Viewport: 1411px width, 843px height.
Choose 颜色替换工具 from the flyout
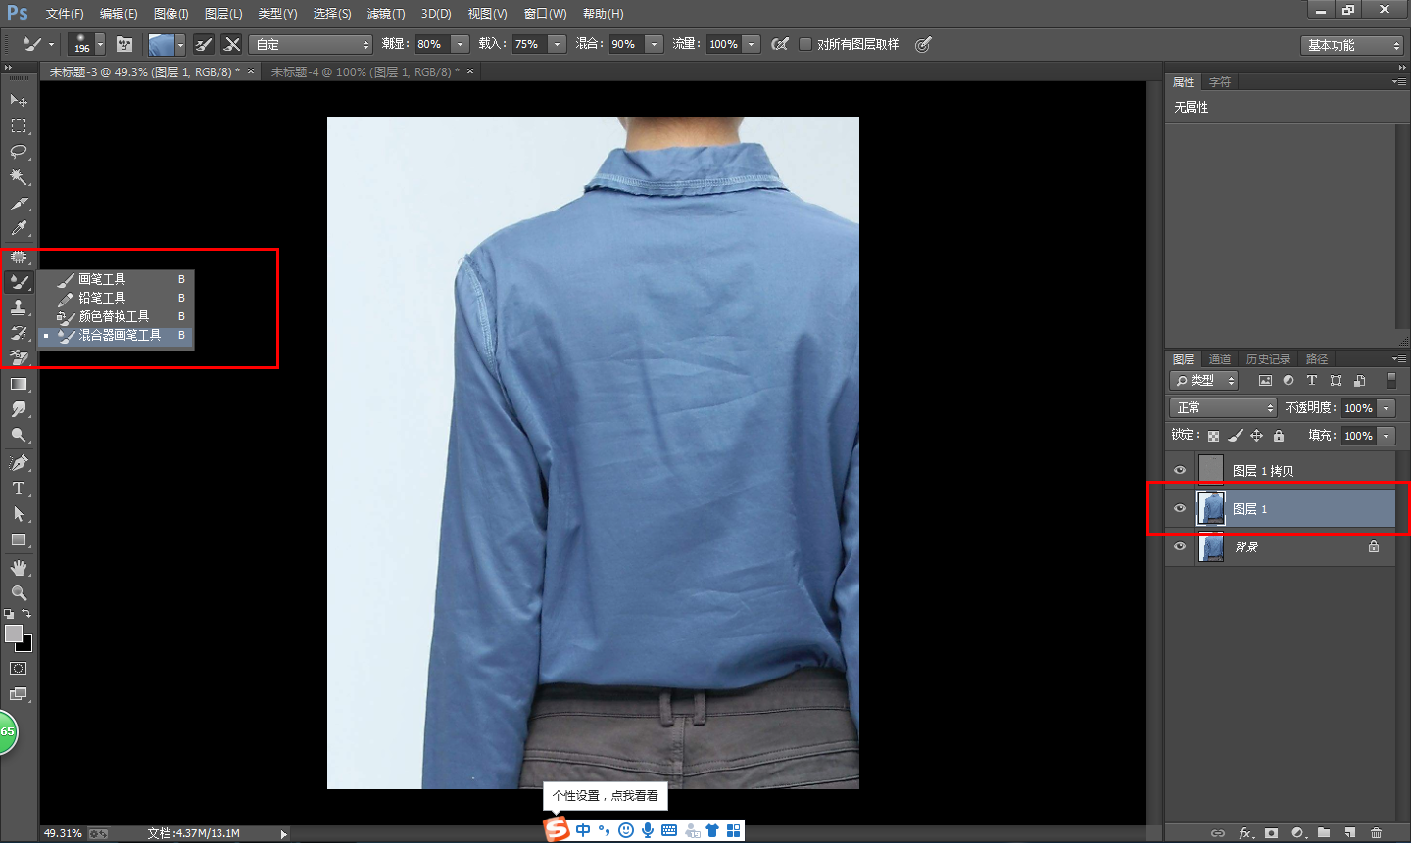114,316
